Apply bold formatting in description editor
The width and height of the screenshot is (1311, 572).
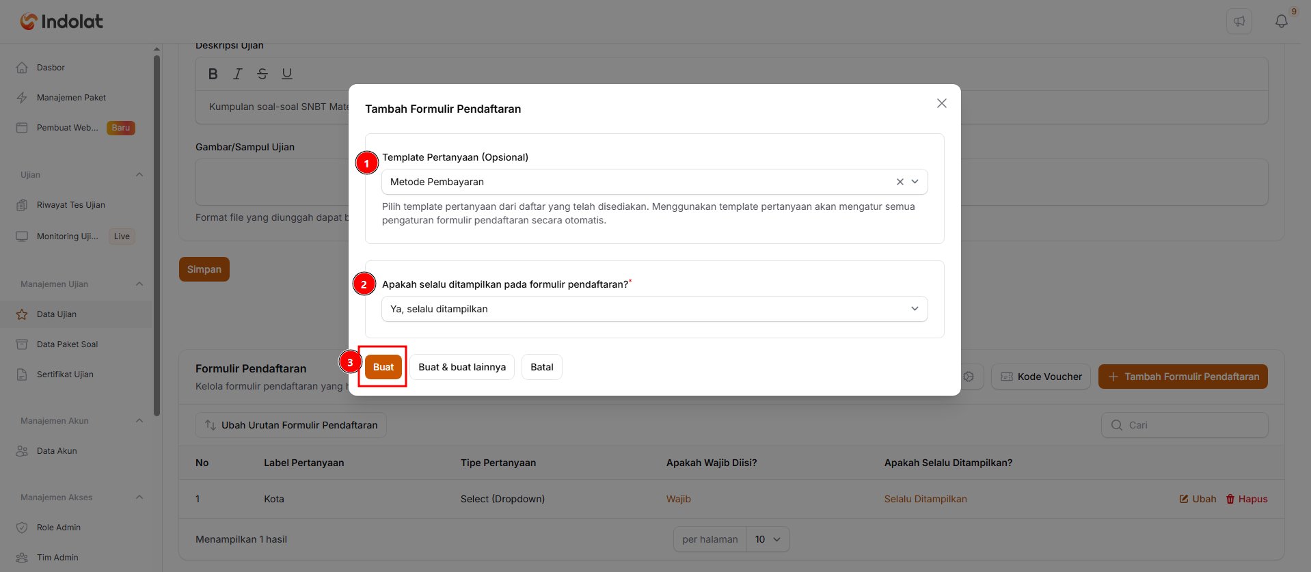(x=213, y=74)
